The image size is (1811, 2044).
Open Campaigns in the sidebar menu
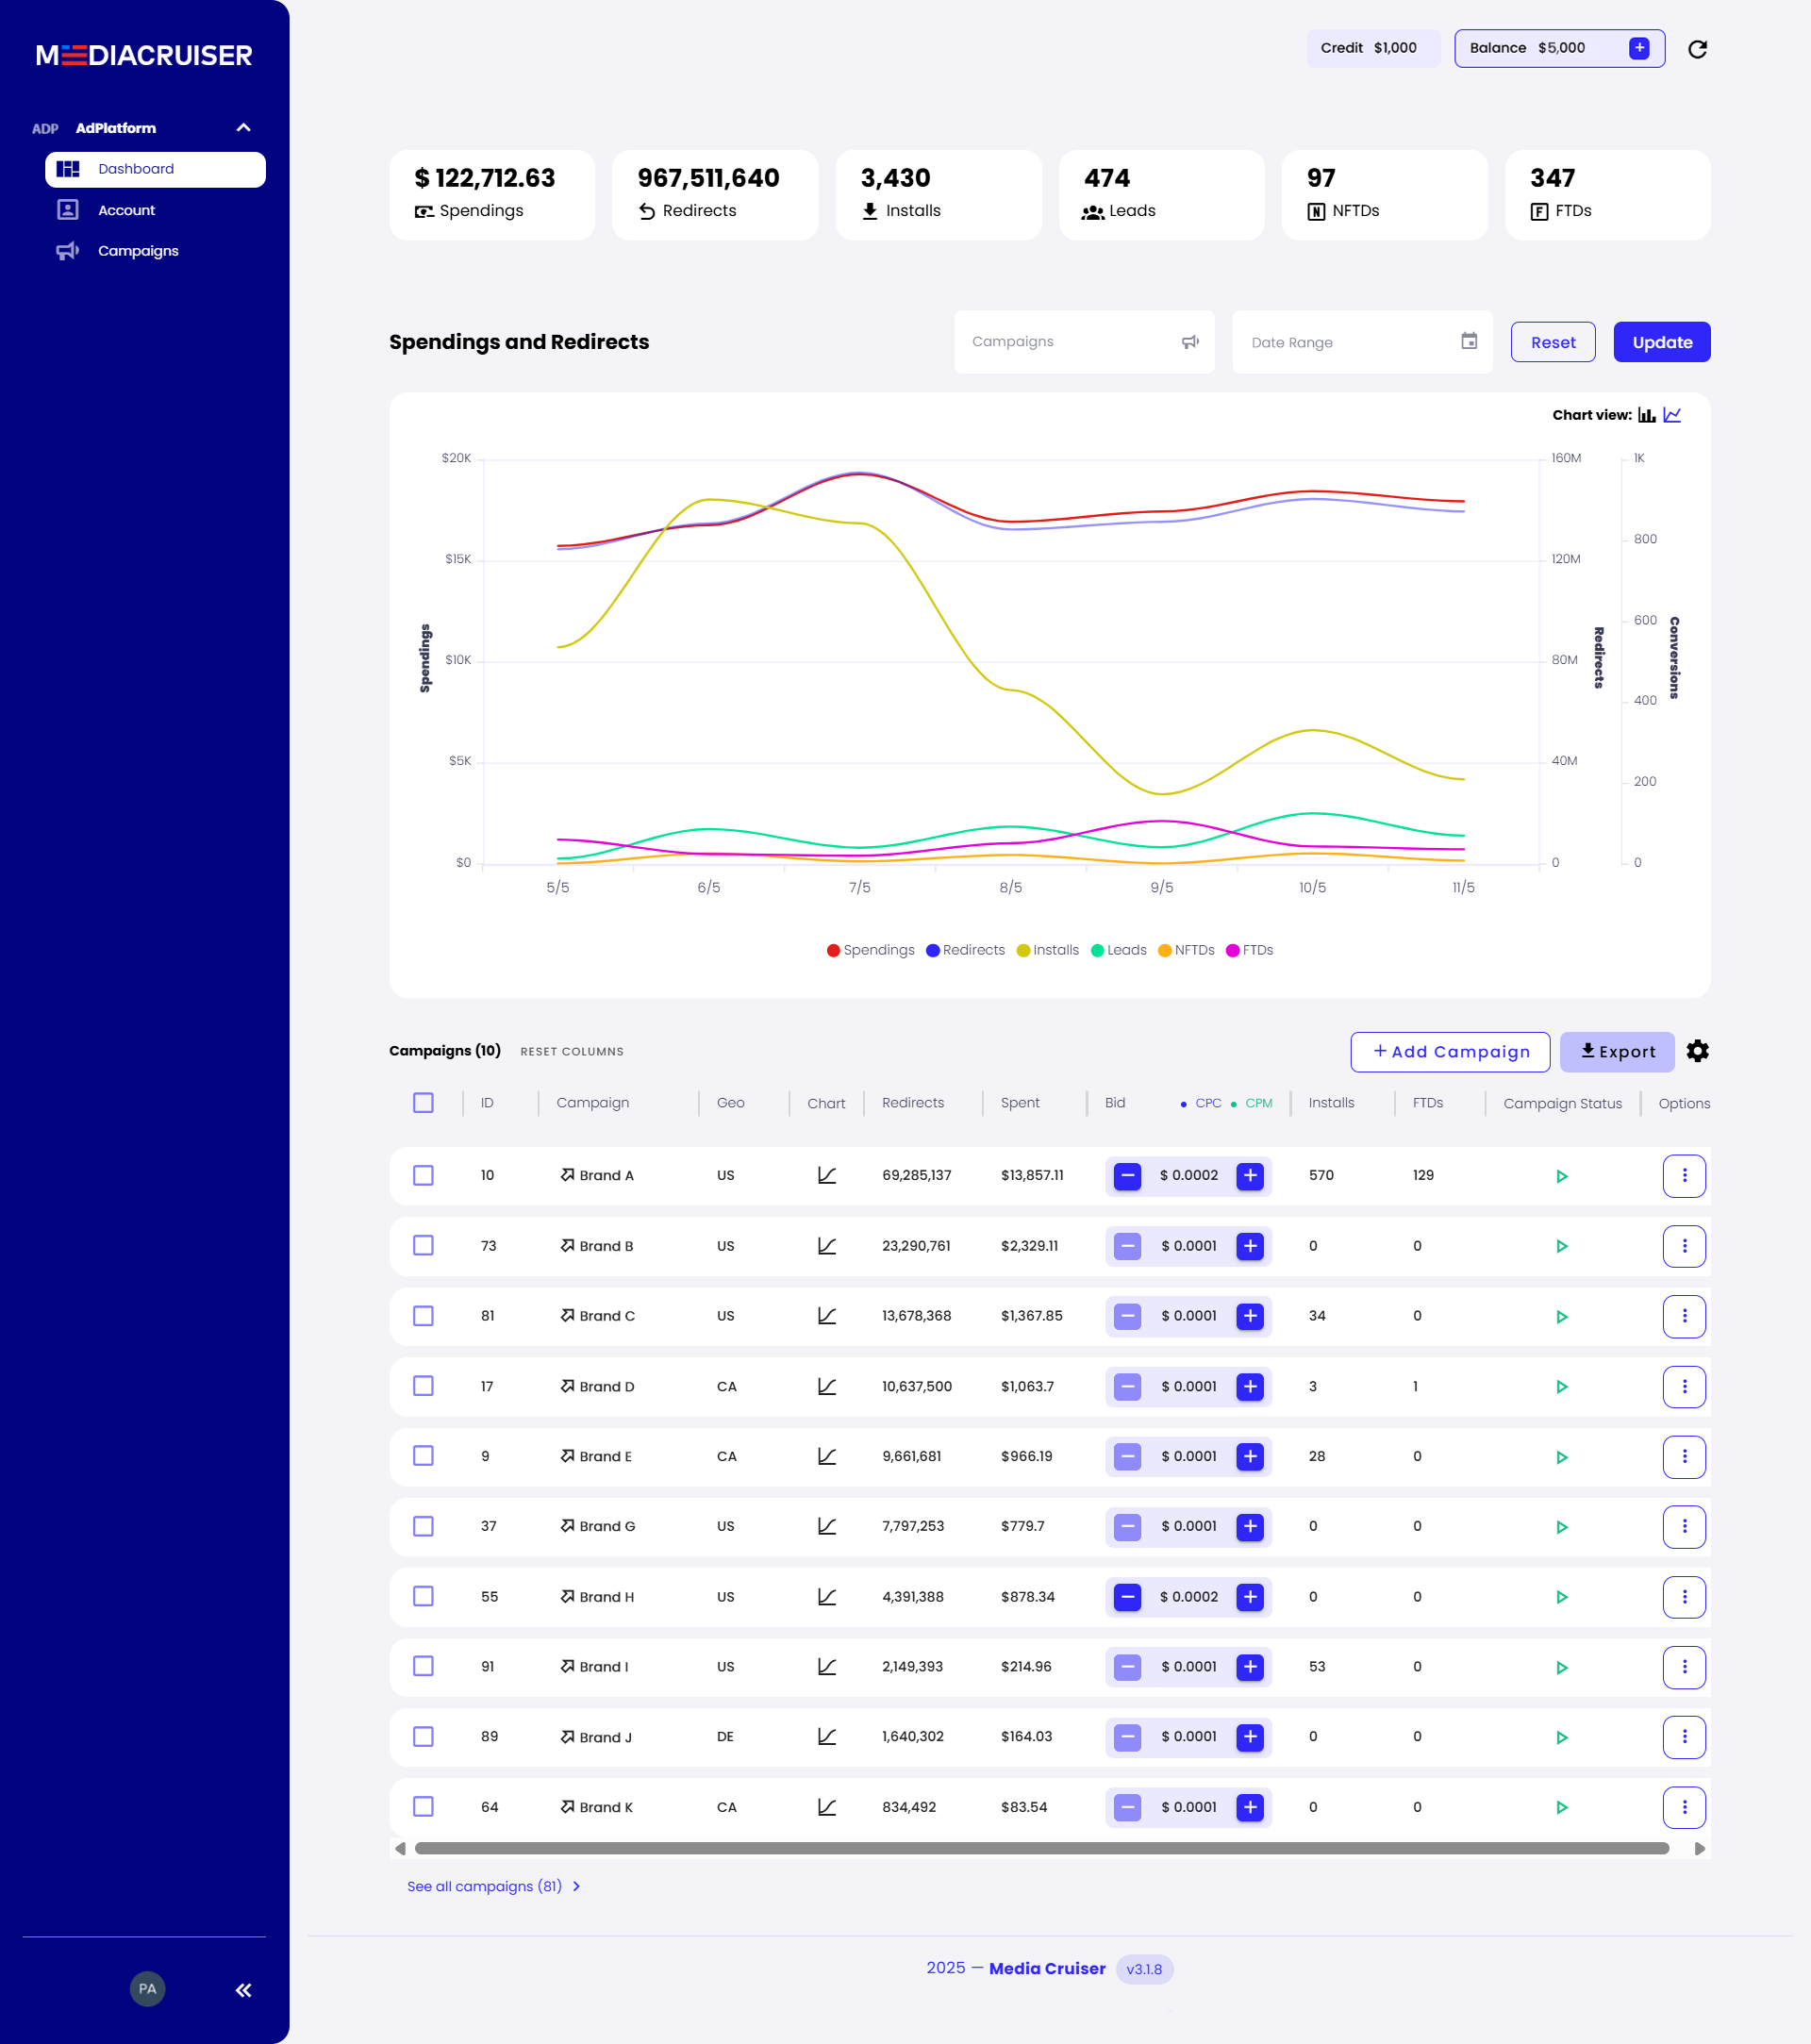pyautogui.click(x=138, y=251)
